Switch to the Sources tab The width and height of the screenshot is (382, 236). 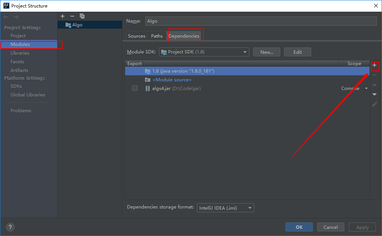pyautogui.click(x=136, y=36)
